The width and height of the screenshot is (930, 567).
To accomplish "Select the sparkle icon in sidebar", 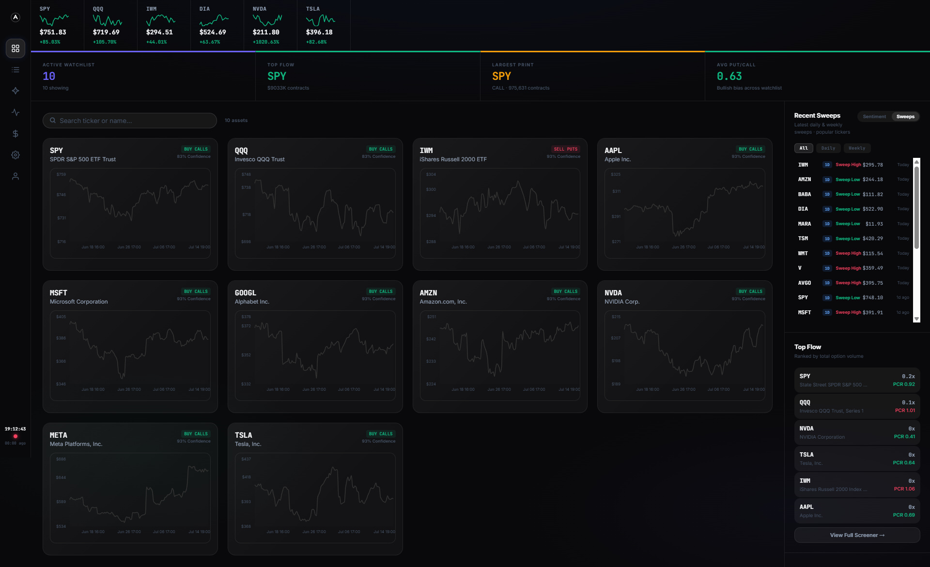I will pos(15,91).
